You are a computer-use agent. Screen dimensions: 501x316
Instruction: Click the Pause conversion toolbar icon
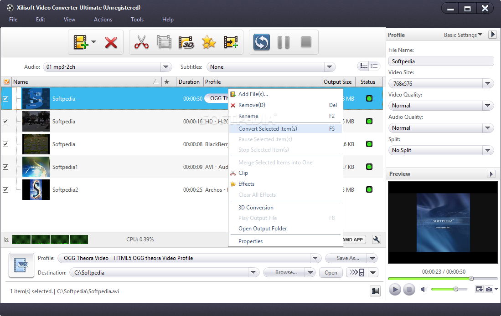click(284, 42)
